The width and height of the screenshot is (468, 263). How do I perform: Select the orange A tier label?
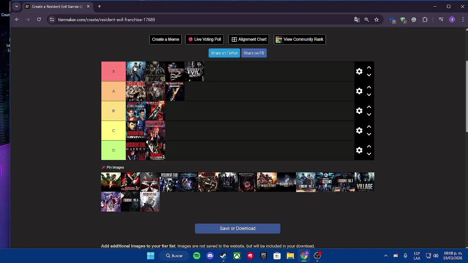[113, 91]
